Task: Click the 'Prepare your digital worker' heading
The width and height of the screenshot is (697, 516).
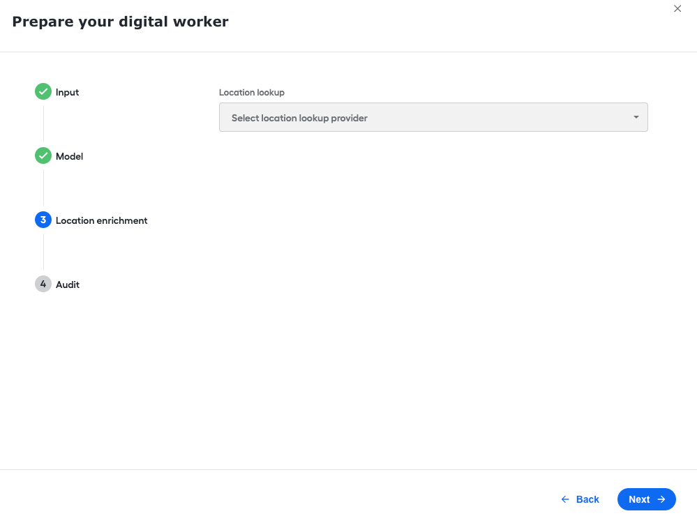Action: tap(120, 22)
